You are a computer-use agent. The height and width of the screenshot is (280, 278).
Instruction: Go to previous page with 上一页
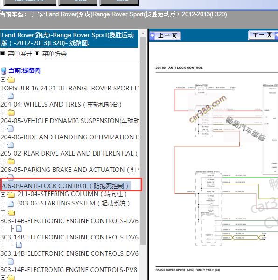pos(165,35)
